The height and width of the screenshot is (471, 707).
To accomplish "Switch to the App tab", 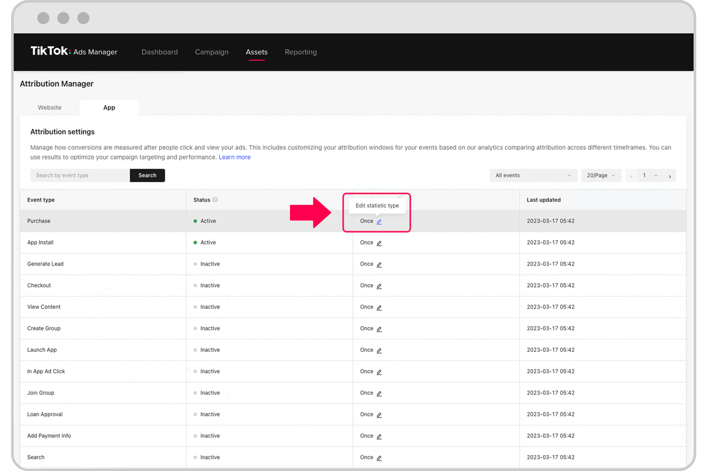I will [x=109, y=108].
